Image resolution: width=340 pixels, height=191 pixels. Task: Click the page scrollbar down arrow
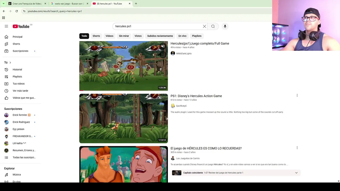coord(338,181)
